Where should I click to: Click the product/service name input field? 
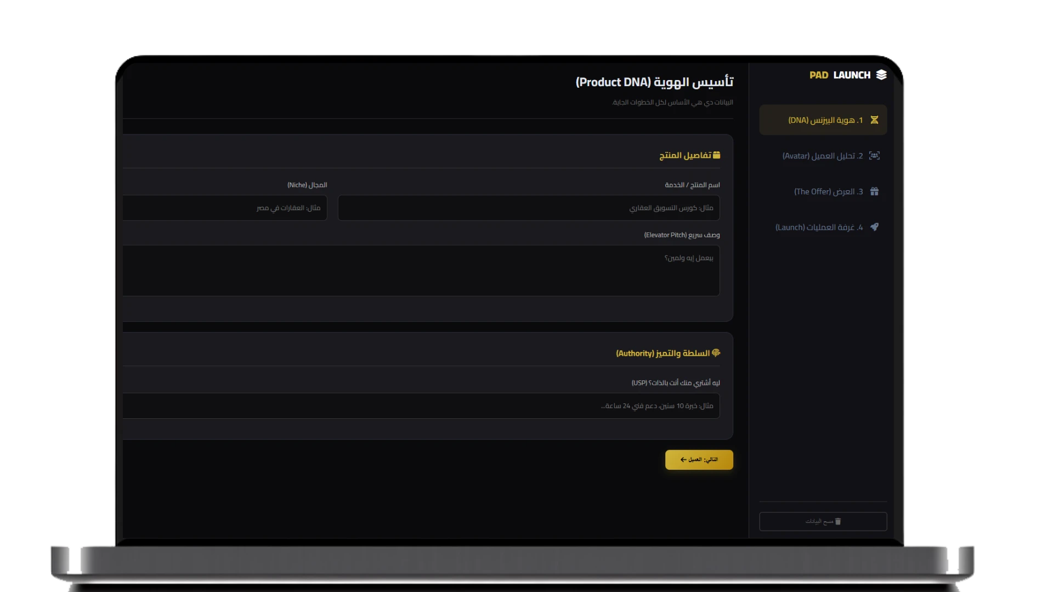[x=529, y=208]
